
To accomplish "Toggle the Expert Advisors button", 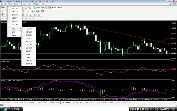I will pos(56,8).
